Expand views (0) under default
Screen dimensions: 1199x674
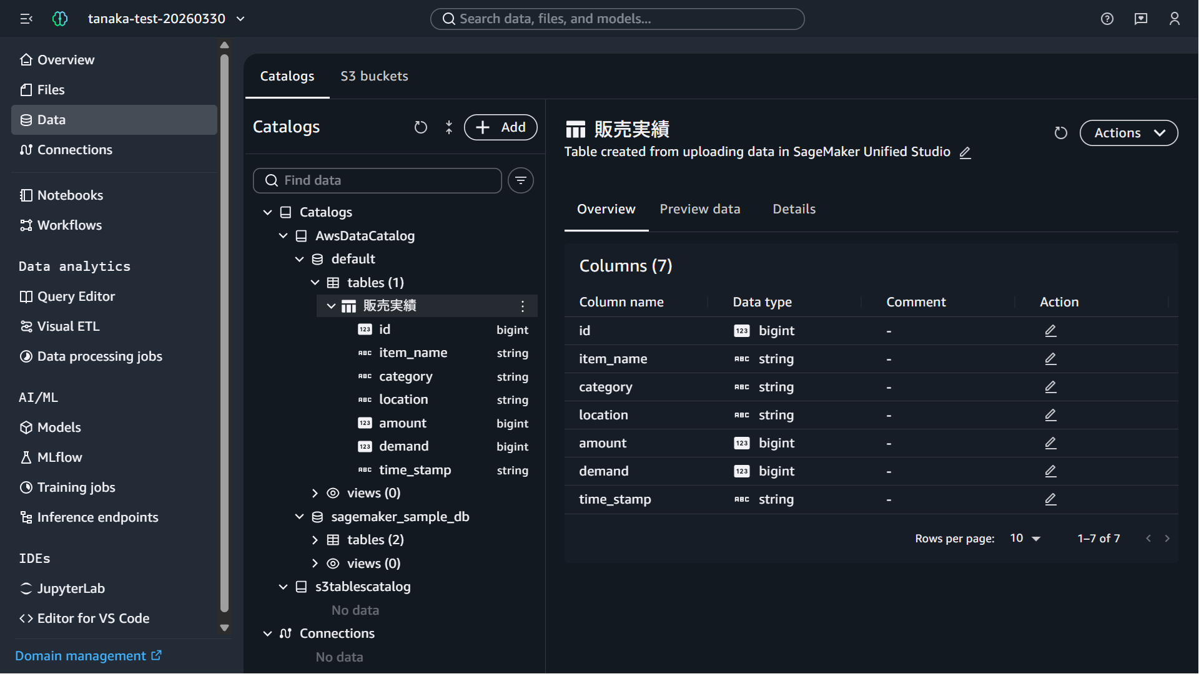click(315, 493)
